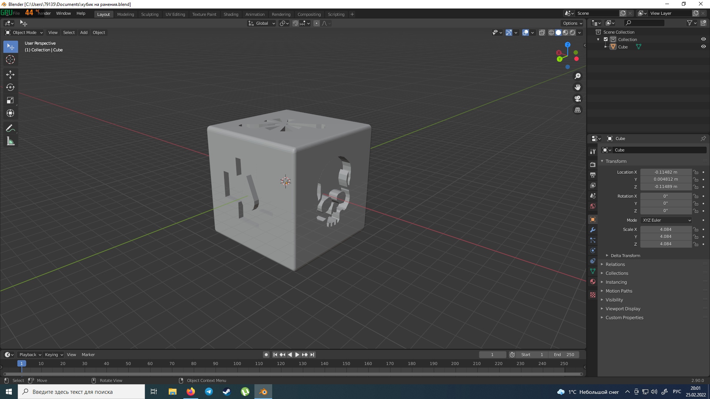Open the Object Data mesh properties tab

(593, 271)
